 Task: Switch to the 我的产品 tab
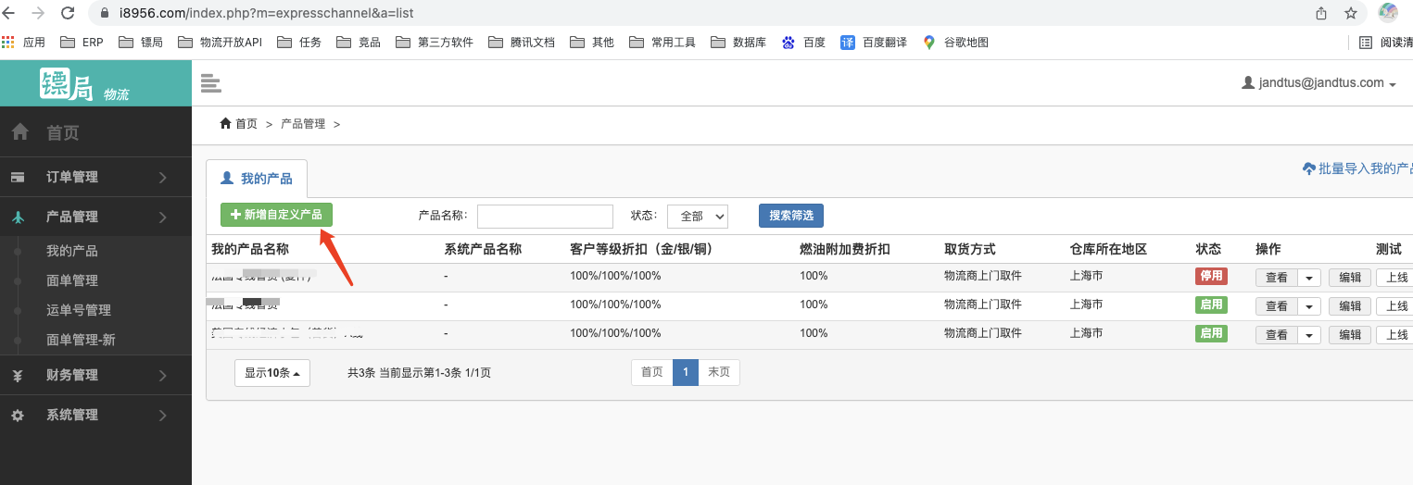256,178
